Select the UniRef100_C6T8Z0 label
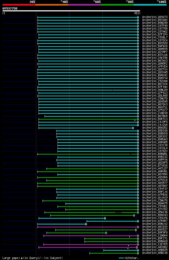The width and height of the screenshot is (169, 260). 155,151
